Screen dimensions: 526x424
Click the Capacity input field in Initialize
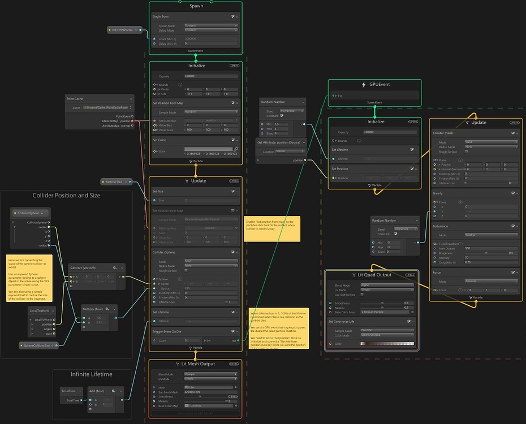[x=211, y=76]
